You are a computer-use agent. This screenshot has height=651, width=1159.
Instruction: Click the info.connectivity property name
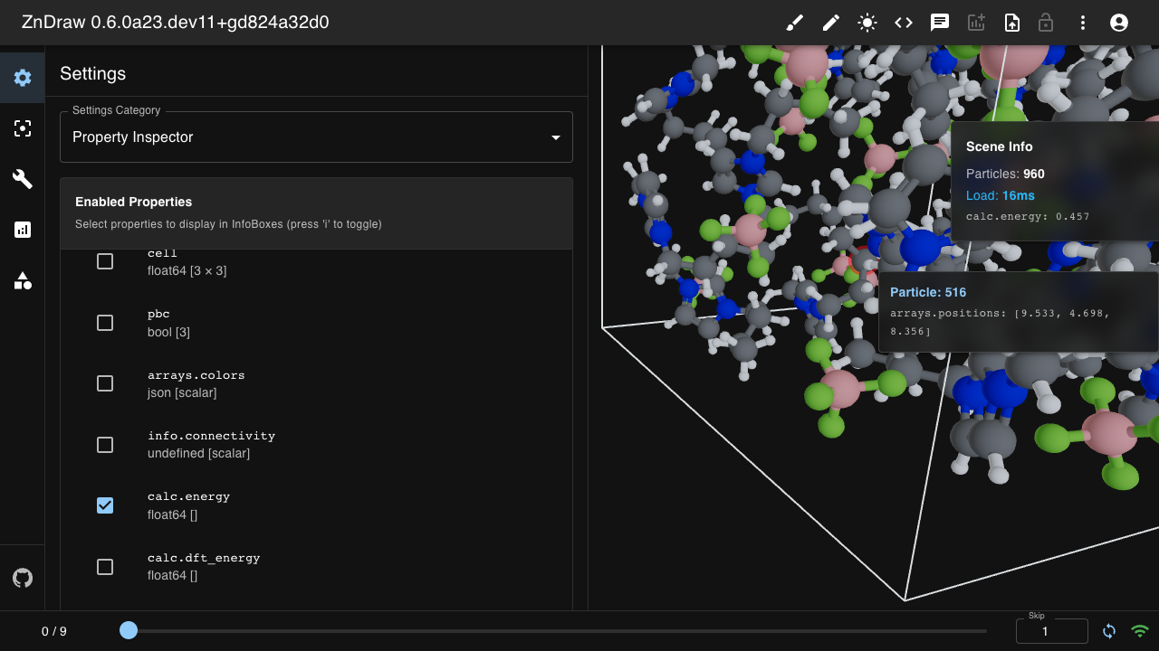pos(211,436)
